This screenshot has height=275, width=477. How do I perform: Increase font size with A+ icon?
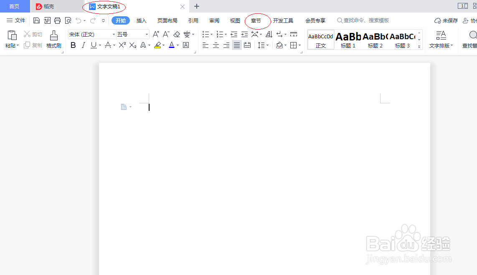tap(156, 34)
